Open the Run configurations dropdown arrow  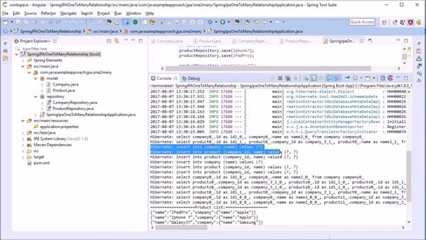click(229, 22)
